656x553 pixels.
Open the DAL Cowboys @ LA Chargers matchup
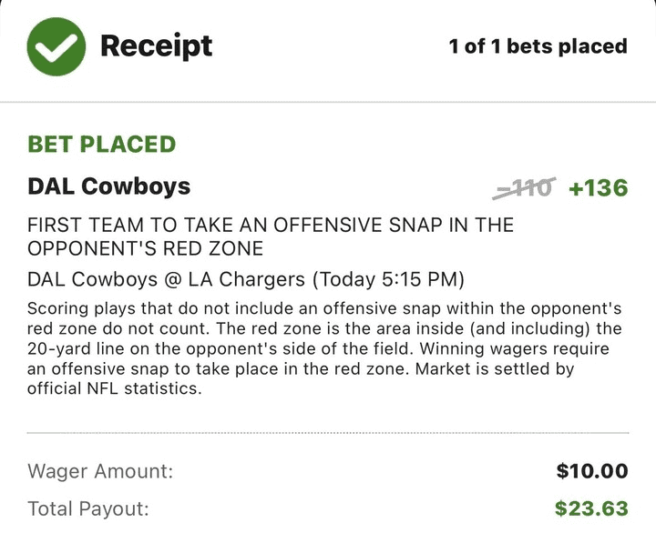[x=166, y=279]
